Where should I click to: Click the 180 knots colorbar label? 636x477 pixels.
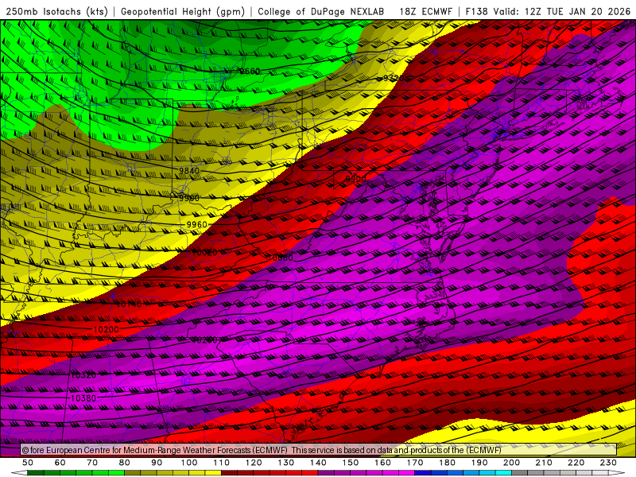(x=448, y=463)
